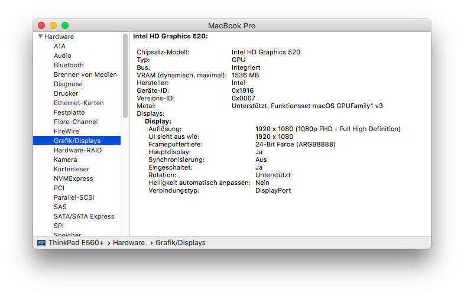Select ATA in the sidebar

click(x=60, y=47)
